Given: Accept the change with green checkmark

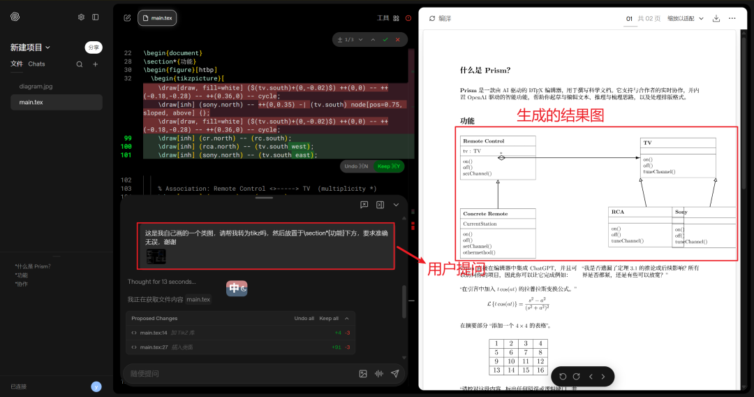Looking at the screenshot, I should tap(385, 39).
